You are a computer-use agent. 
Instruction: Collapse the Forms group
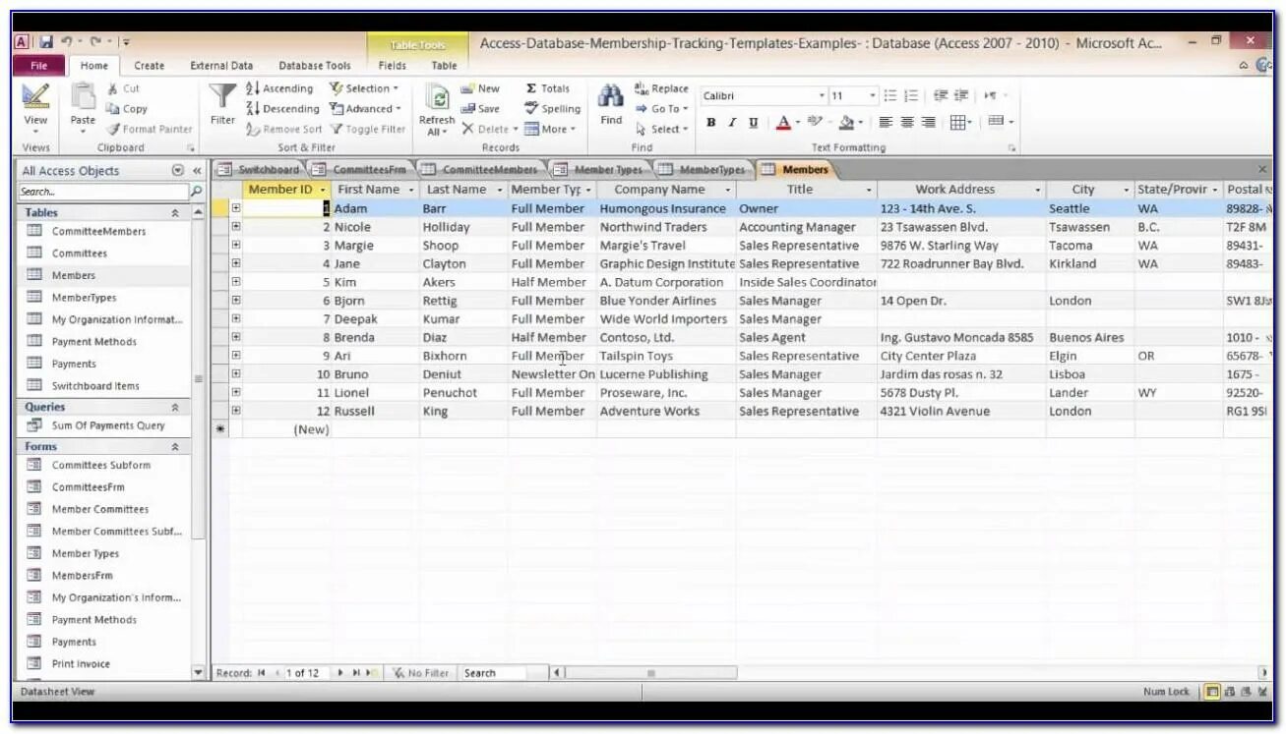tap(175, 447)
